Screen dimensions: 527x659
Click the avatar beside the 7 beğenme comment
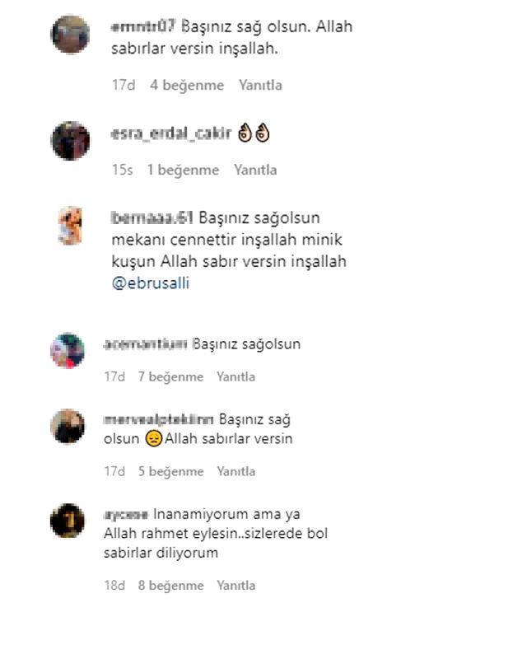(68, 351)
